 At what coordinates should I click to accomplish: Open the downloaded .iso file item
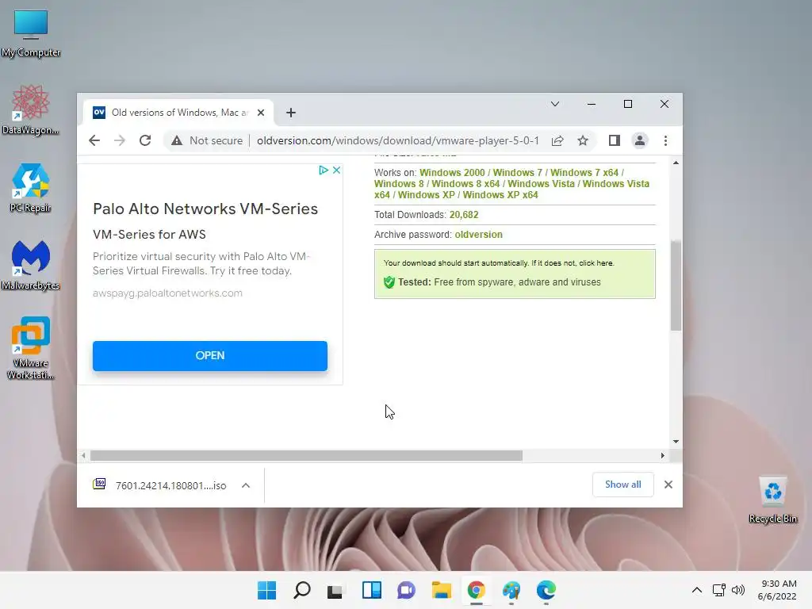click(160, 485)
